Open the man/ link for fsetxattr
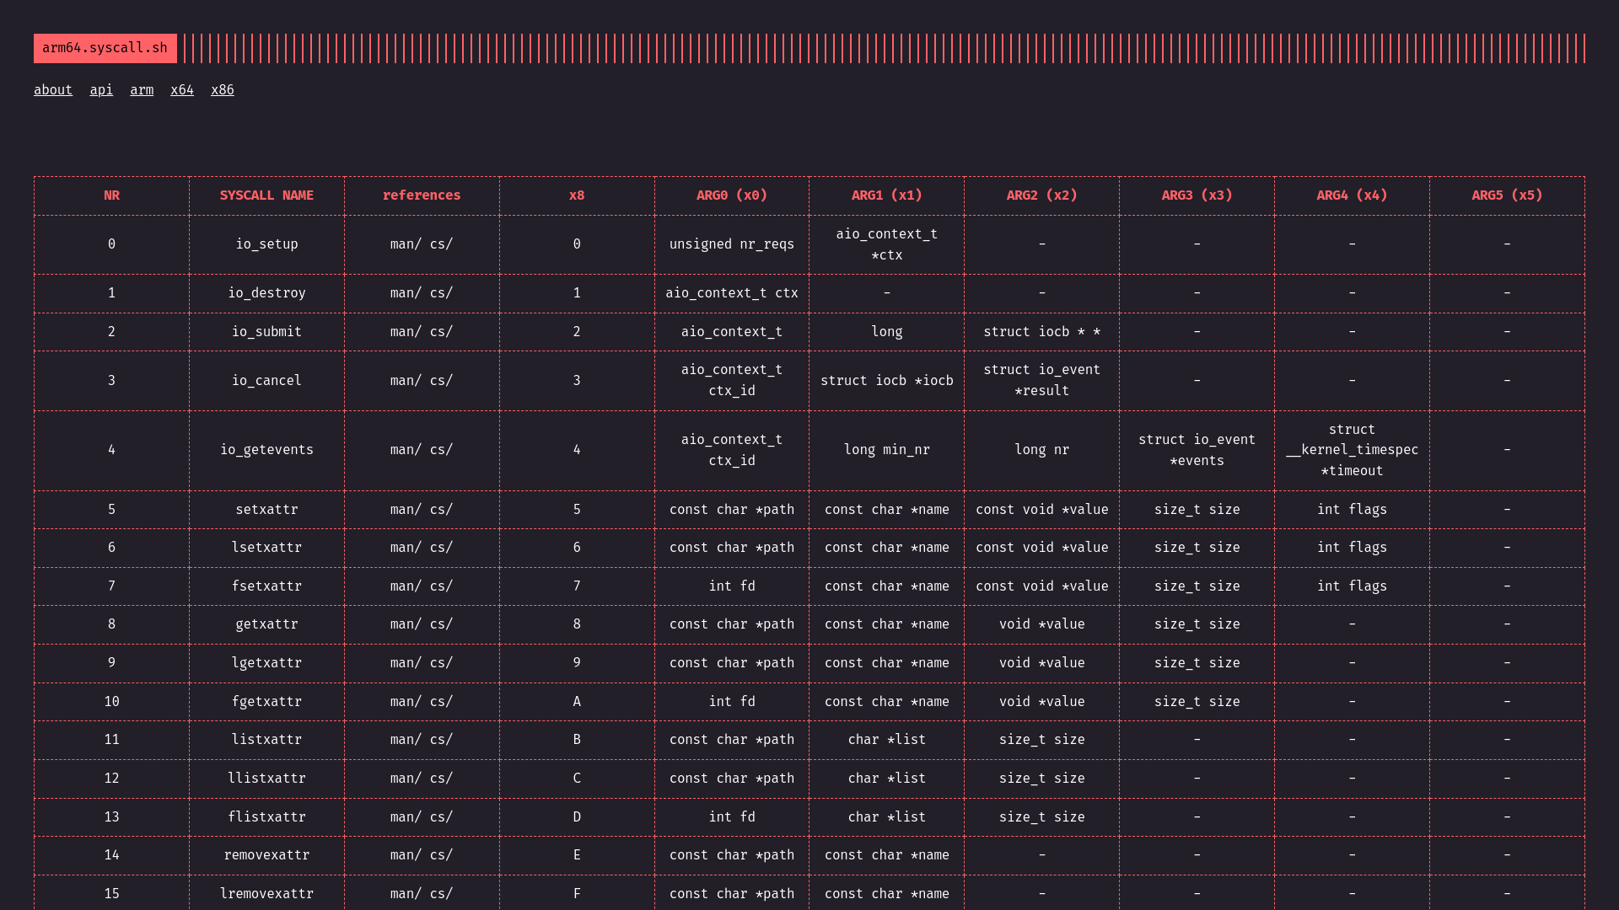1619x910 pixels. 406,586
